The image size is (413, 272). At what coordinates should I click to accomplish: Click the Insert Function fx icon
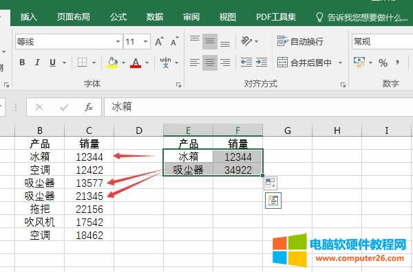pos(89,107)
